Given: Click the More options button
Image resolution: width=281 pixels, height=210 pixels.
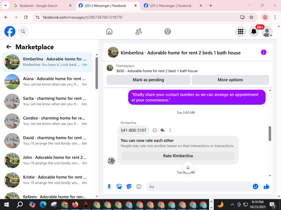Looking at the screenshot, I should [230, 80].
